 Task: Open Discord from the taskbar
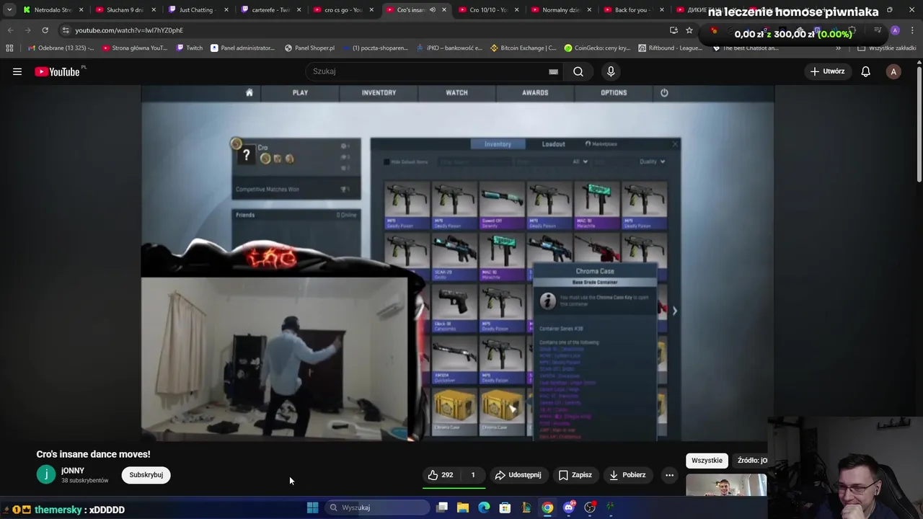[x=568, y=507]
